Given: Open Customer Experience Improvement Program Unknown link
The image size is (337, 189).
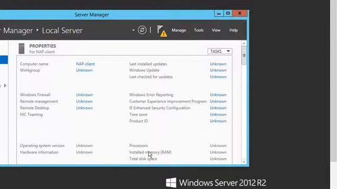Looking at the screenshot, I should click(x=218, y=101).
